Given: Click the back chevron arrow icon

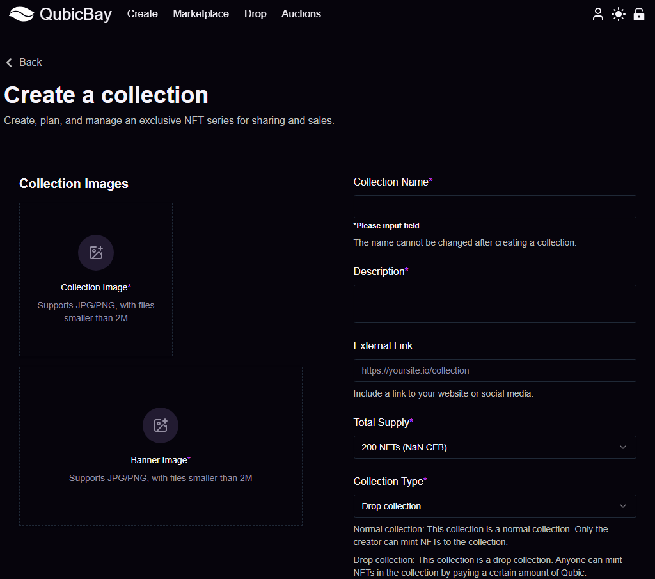Looking at the screenshot, I should point(8,62).
